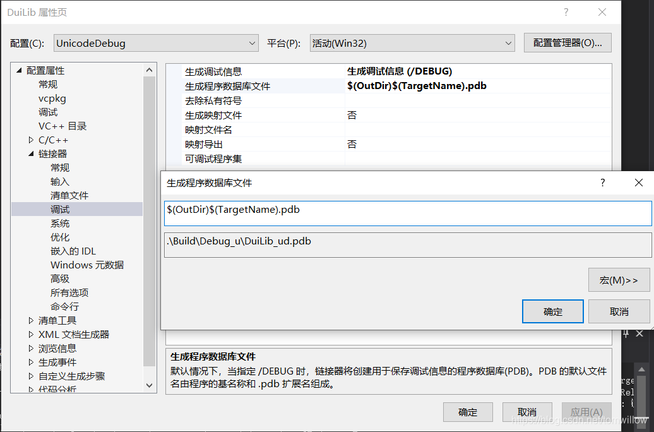The width and height of the screenshot is (654, 432).
Task: Click 取消 in 生成程序数据库文件 dialog
Action: tap(619, 311)
